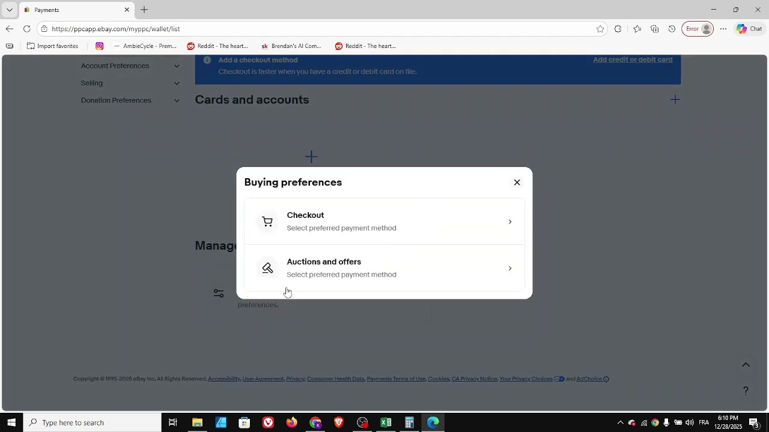769x432 pixels.
Task: Open Microsoft Store from the taskbar
Action: tap(245, 422)
